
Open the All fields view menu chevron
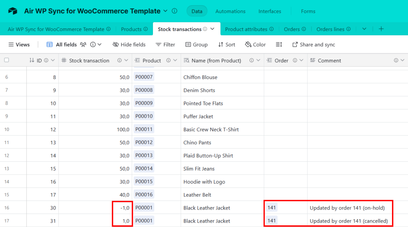tap(99, 45)
